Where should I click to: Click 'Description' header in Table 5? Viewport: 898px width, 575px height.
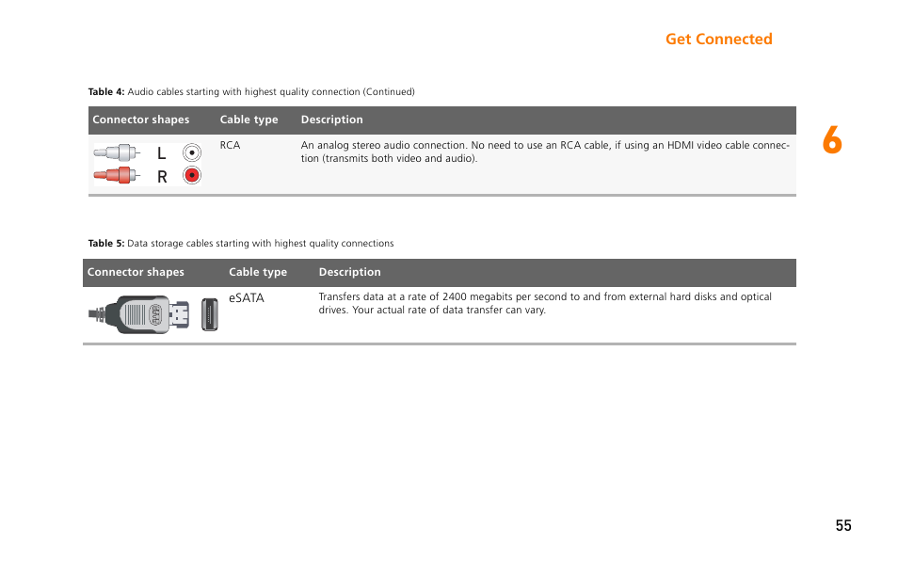[350, 272]
